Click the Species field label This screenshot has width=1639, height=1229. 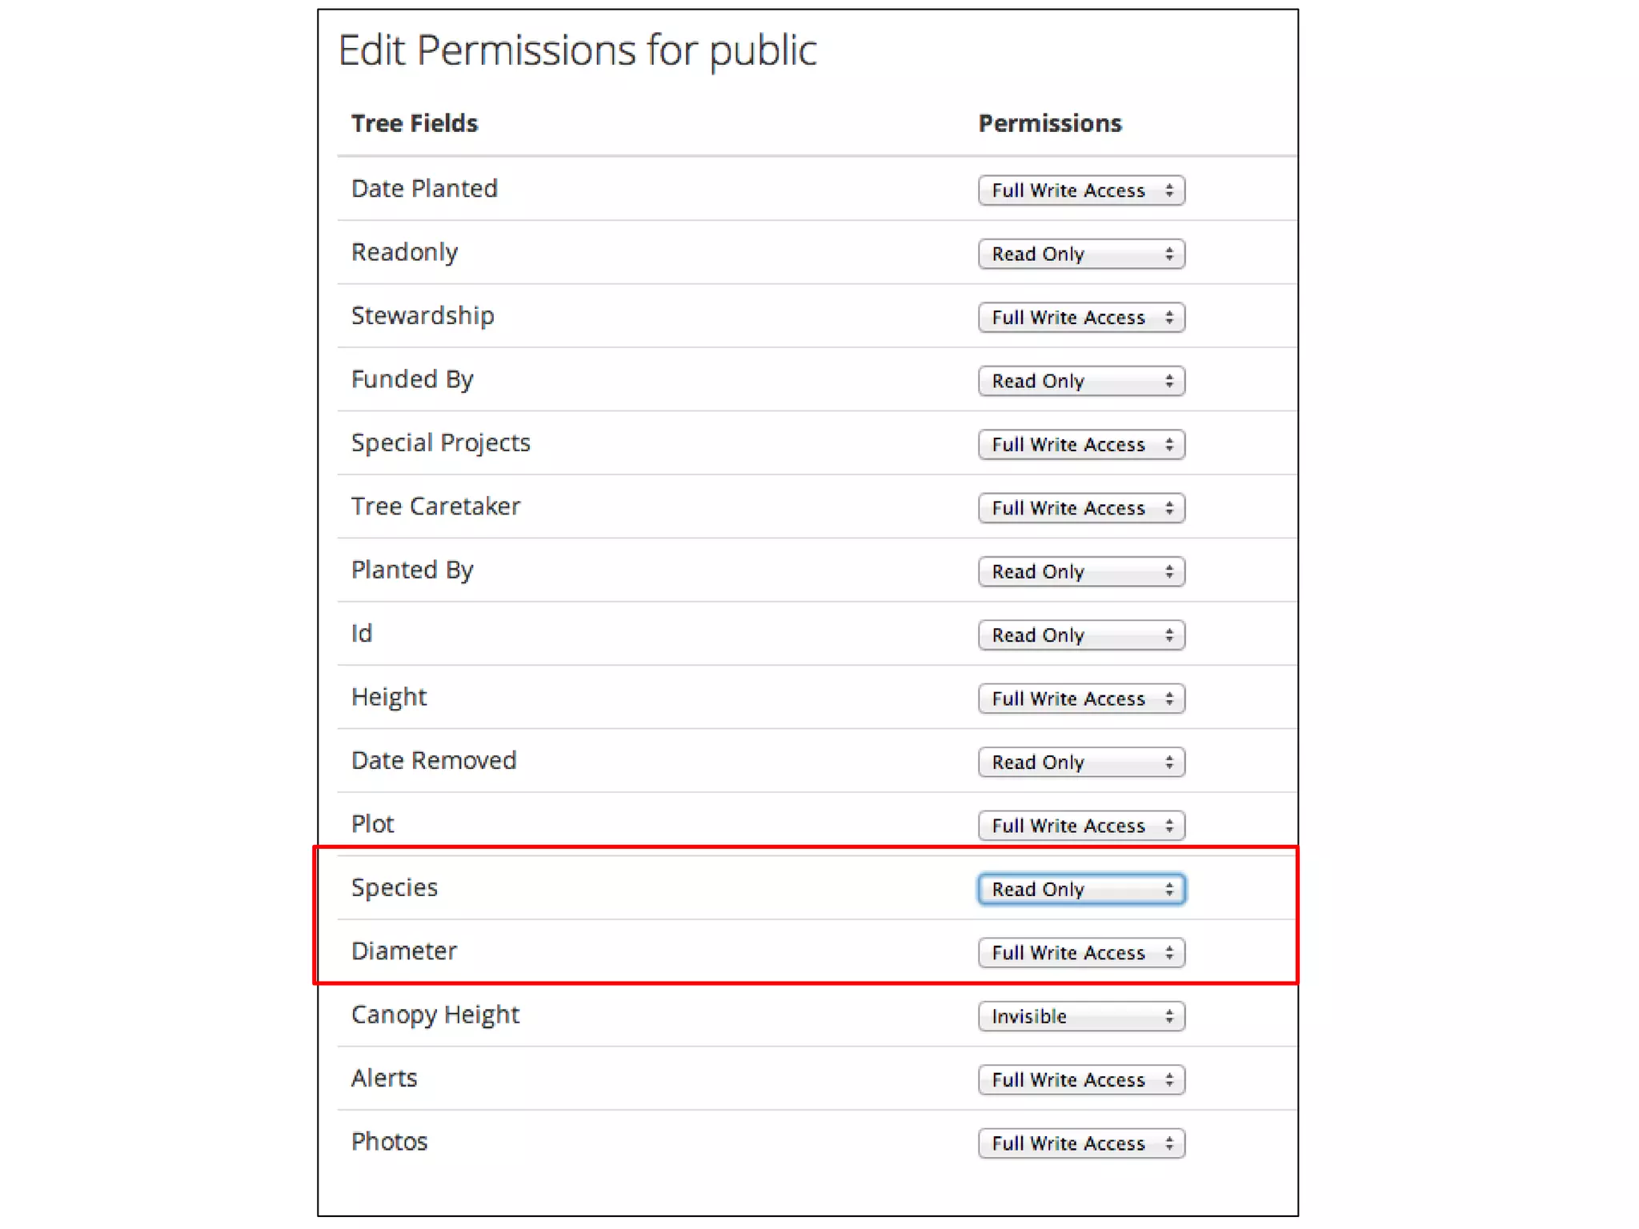pyautogui.click(x=395, y=887)
